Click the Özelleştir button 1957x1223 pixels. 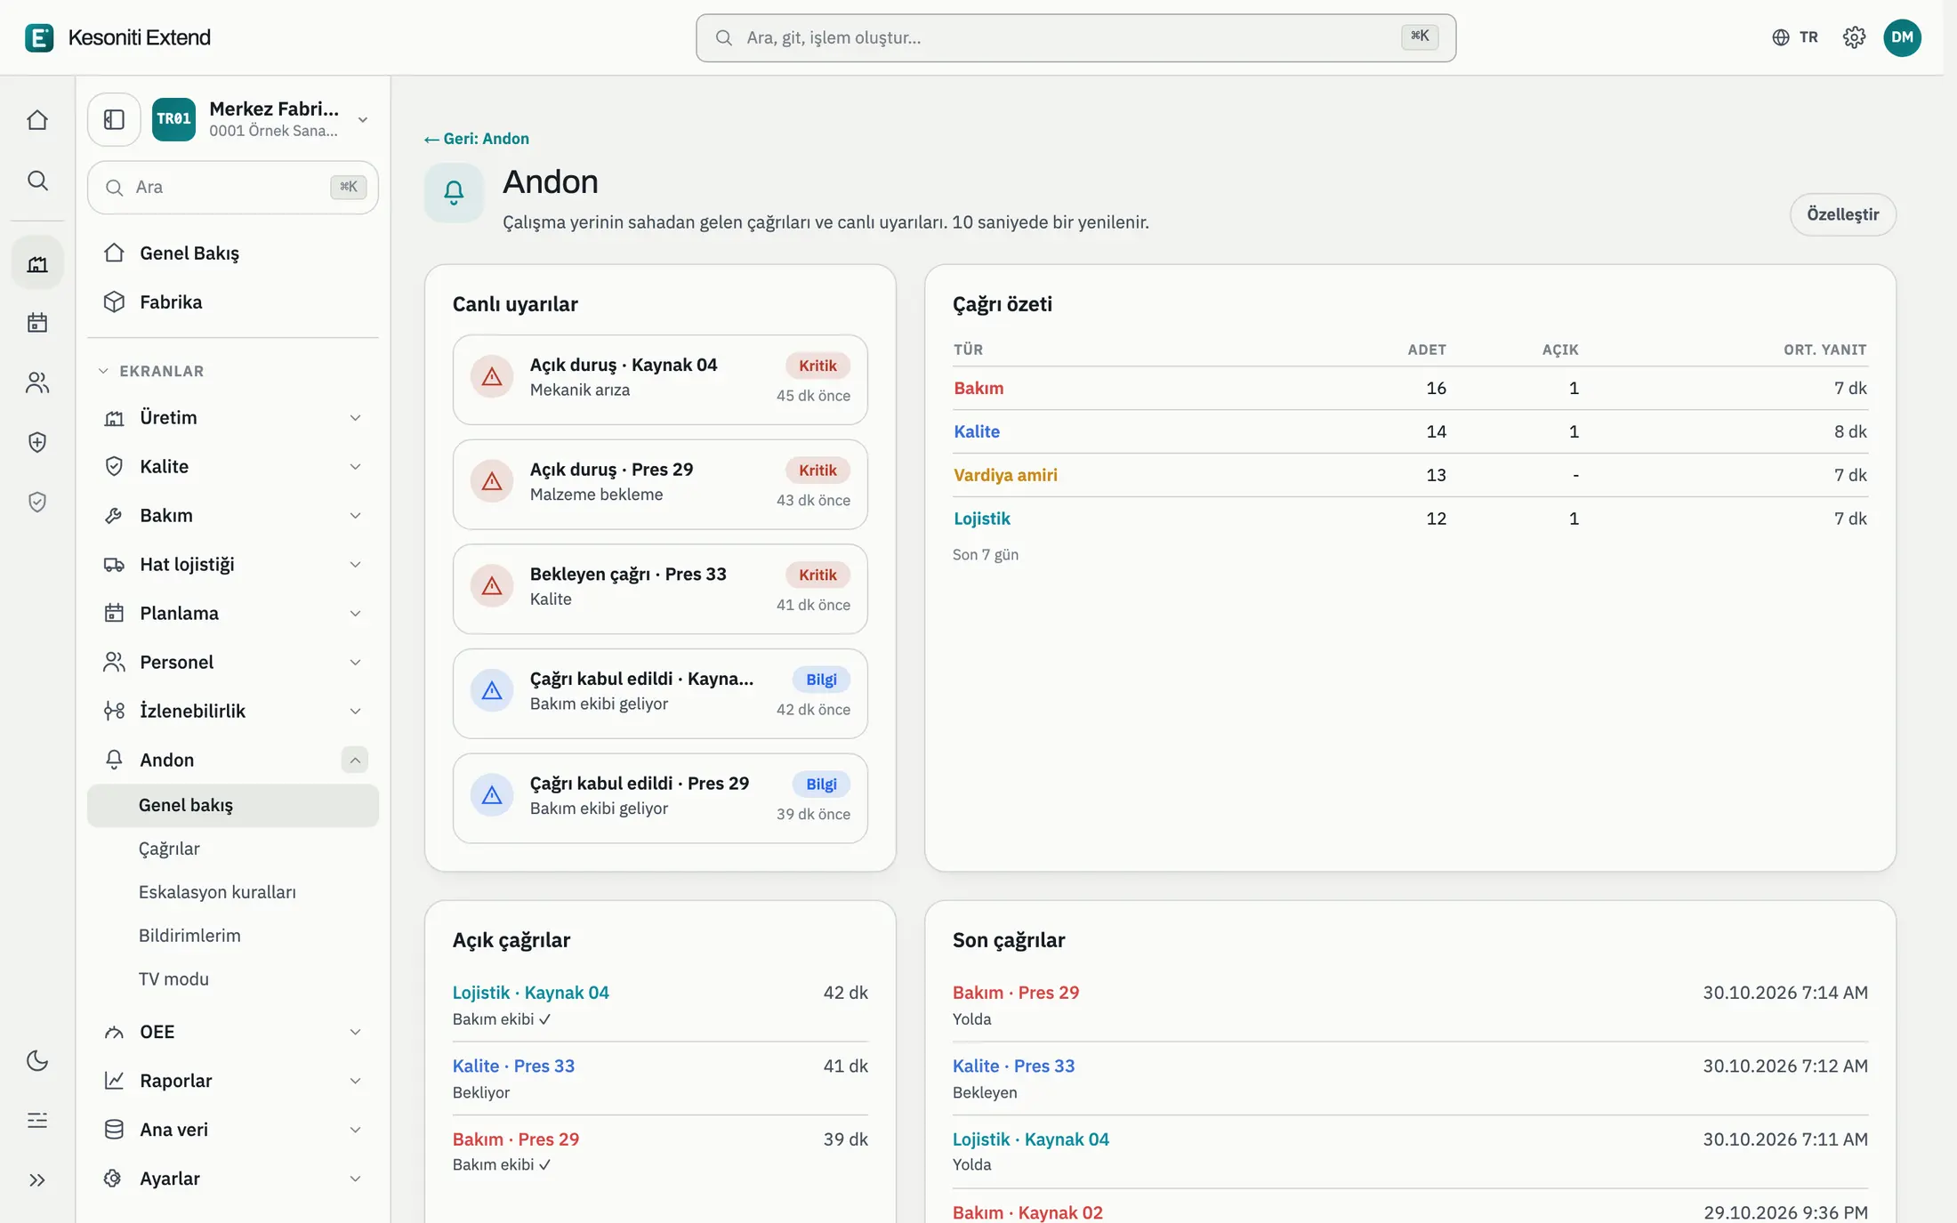pos(1842,214)
